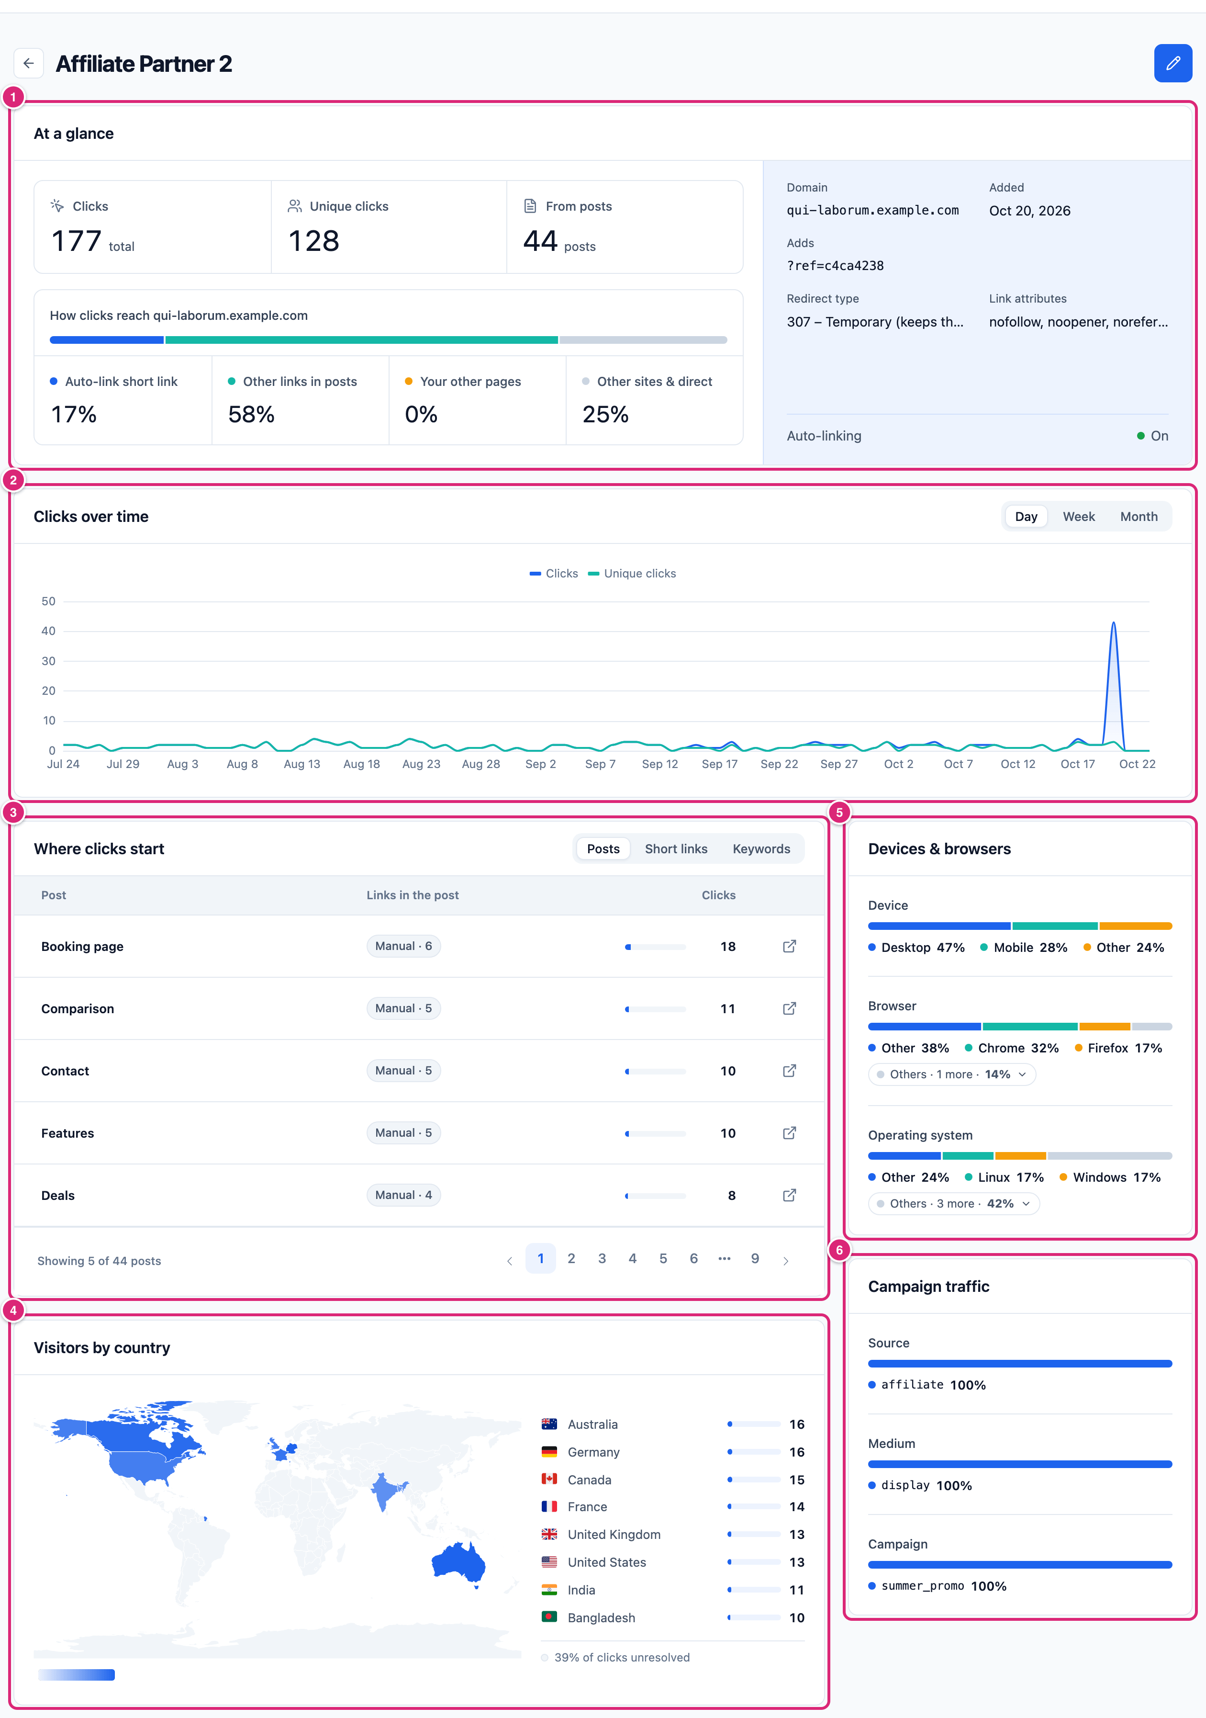Open external link for Contact row
Image resolution: width=1206 pixels, height=1718 pixels.
click(789, 1071)
